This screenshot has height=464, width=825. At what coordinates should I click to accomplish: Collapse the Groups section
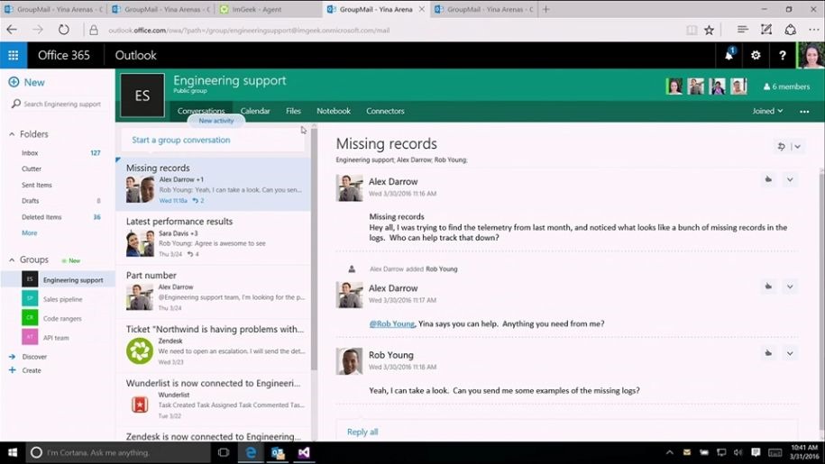pyautogui.click(x=12, y=259)
